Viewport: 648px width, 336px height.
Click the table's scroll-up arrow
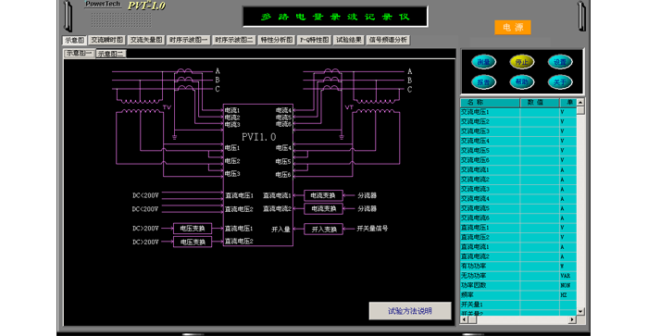point(580,102)
